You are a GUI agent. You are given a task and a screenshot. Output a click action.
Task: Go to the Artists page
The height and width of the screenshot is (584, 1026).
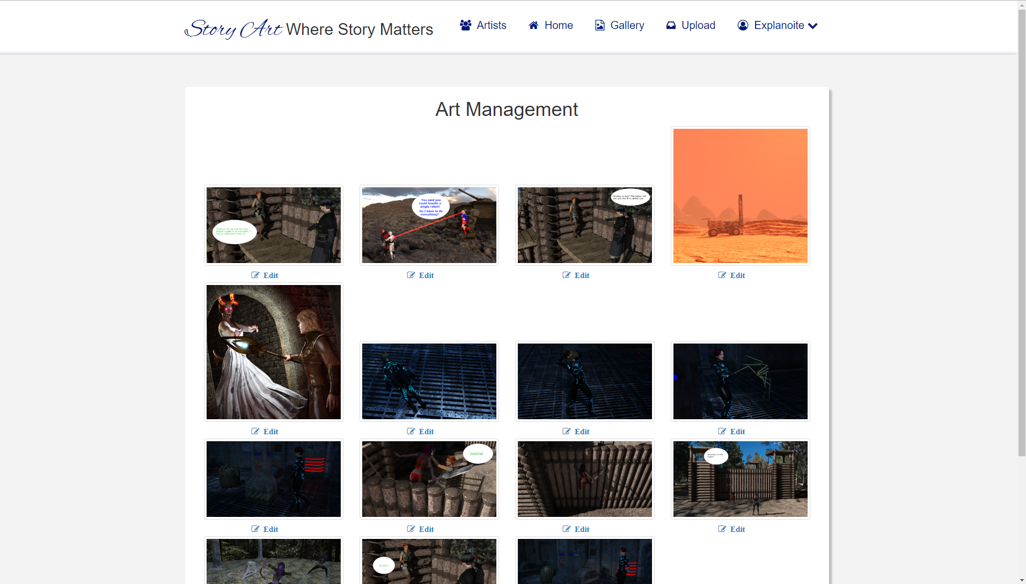pyautogui.click(x=491, y=25)
